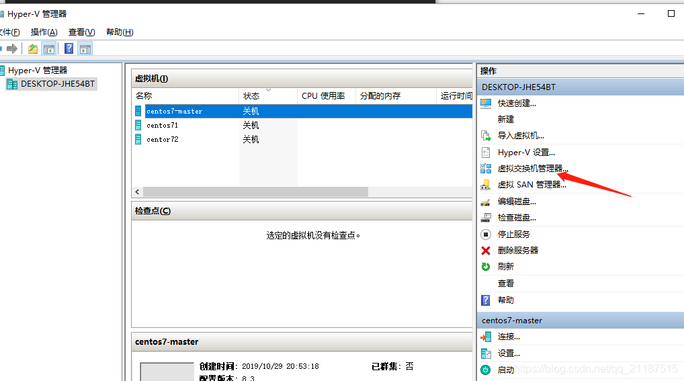Click the 虚拟交换机管理器 icon
684x381 pixels.
pos(486,169)
